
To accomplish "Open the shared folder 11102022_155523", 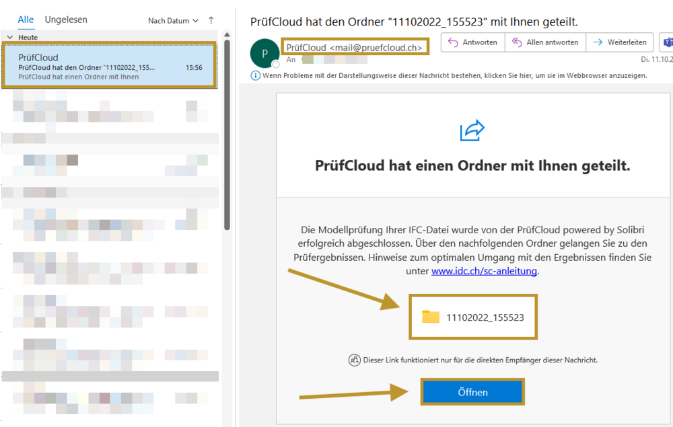I will (473, 317).
